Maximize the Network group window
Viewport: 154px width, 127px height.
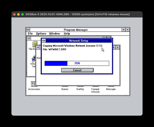118,47
